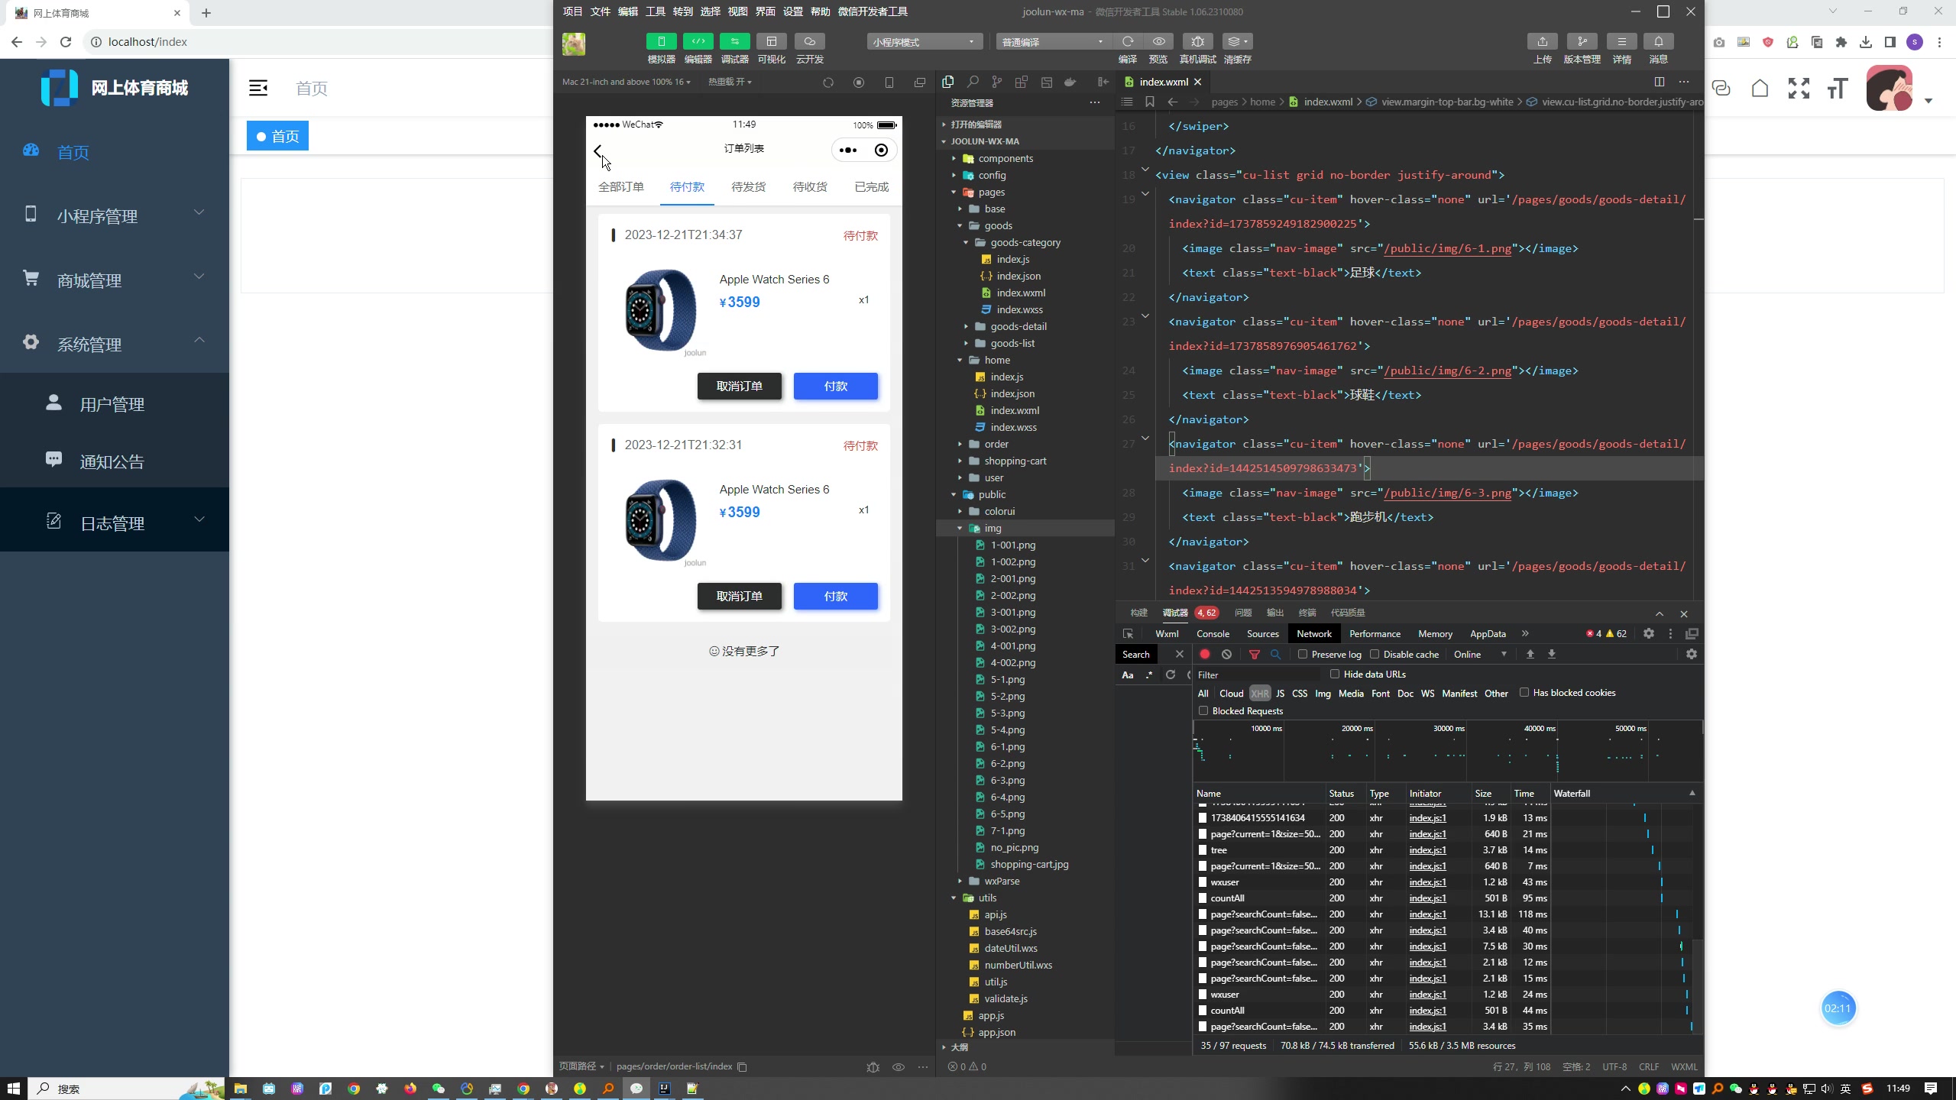The image size is (1956, 1100).
Task: Check Has blocked cookies
Action: click(1524, 693)
